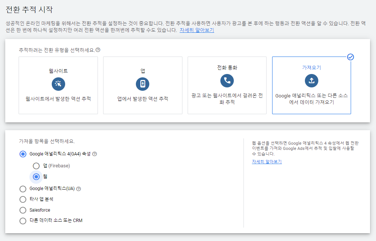Click the website cursor-click icon

point(58,84)
